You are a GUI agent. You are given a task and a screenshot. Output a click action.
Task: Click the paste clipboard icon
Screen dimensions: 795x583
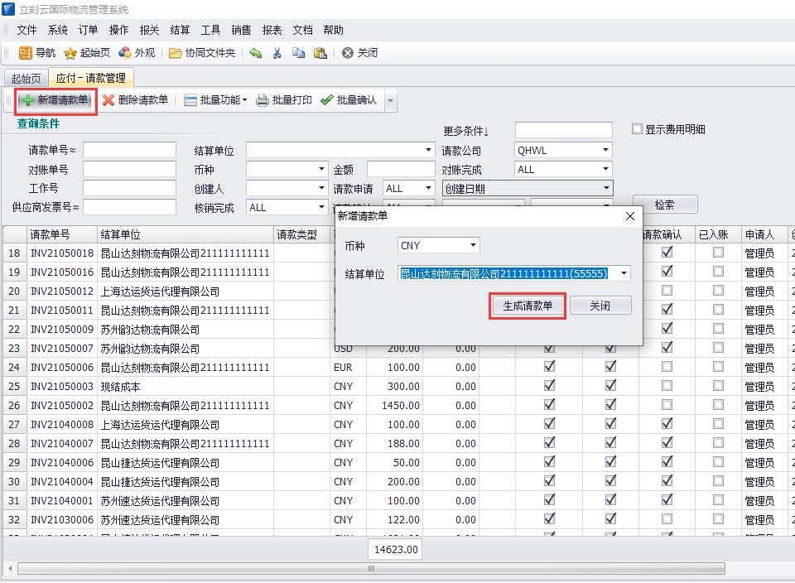point(320,53)
